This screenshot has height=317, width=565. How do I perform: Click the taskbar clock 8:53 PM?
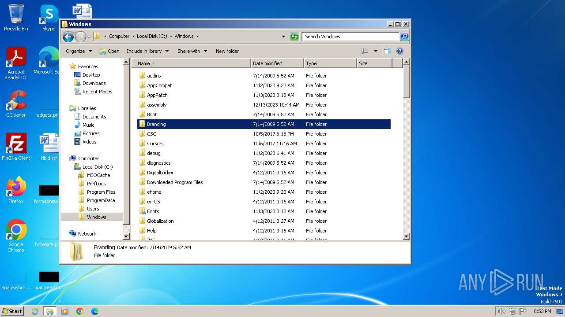542,311
